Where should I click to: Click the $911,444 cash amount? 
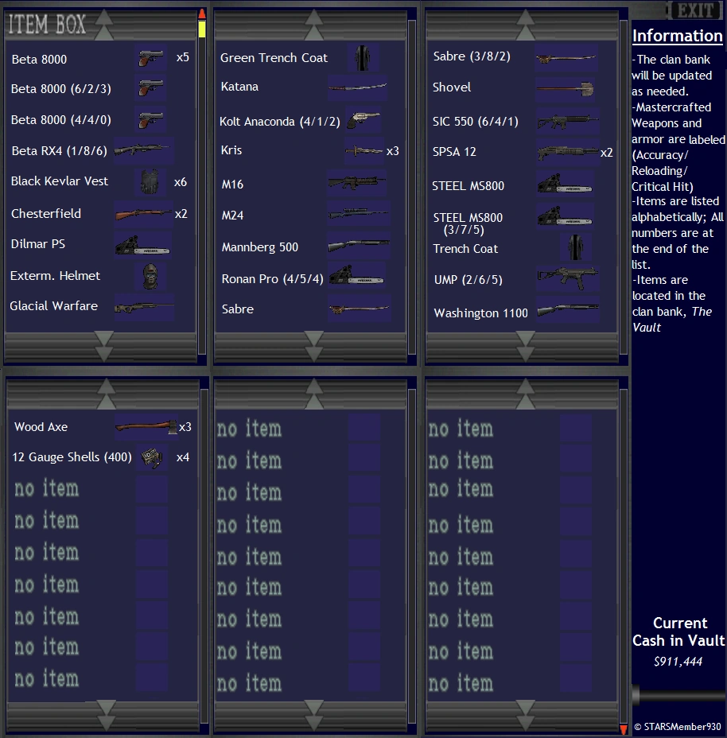click(678, 662)
